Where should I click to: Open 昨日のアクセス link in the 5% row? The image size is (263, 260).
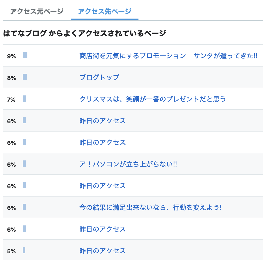pyautogui.click(x=103, y=251)
